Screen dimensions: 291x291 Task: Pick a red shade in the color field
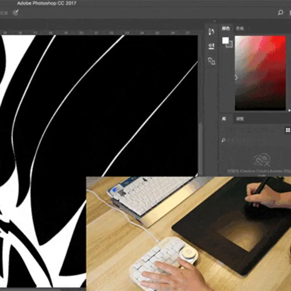[260, 73]
